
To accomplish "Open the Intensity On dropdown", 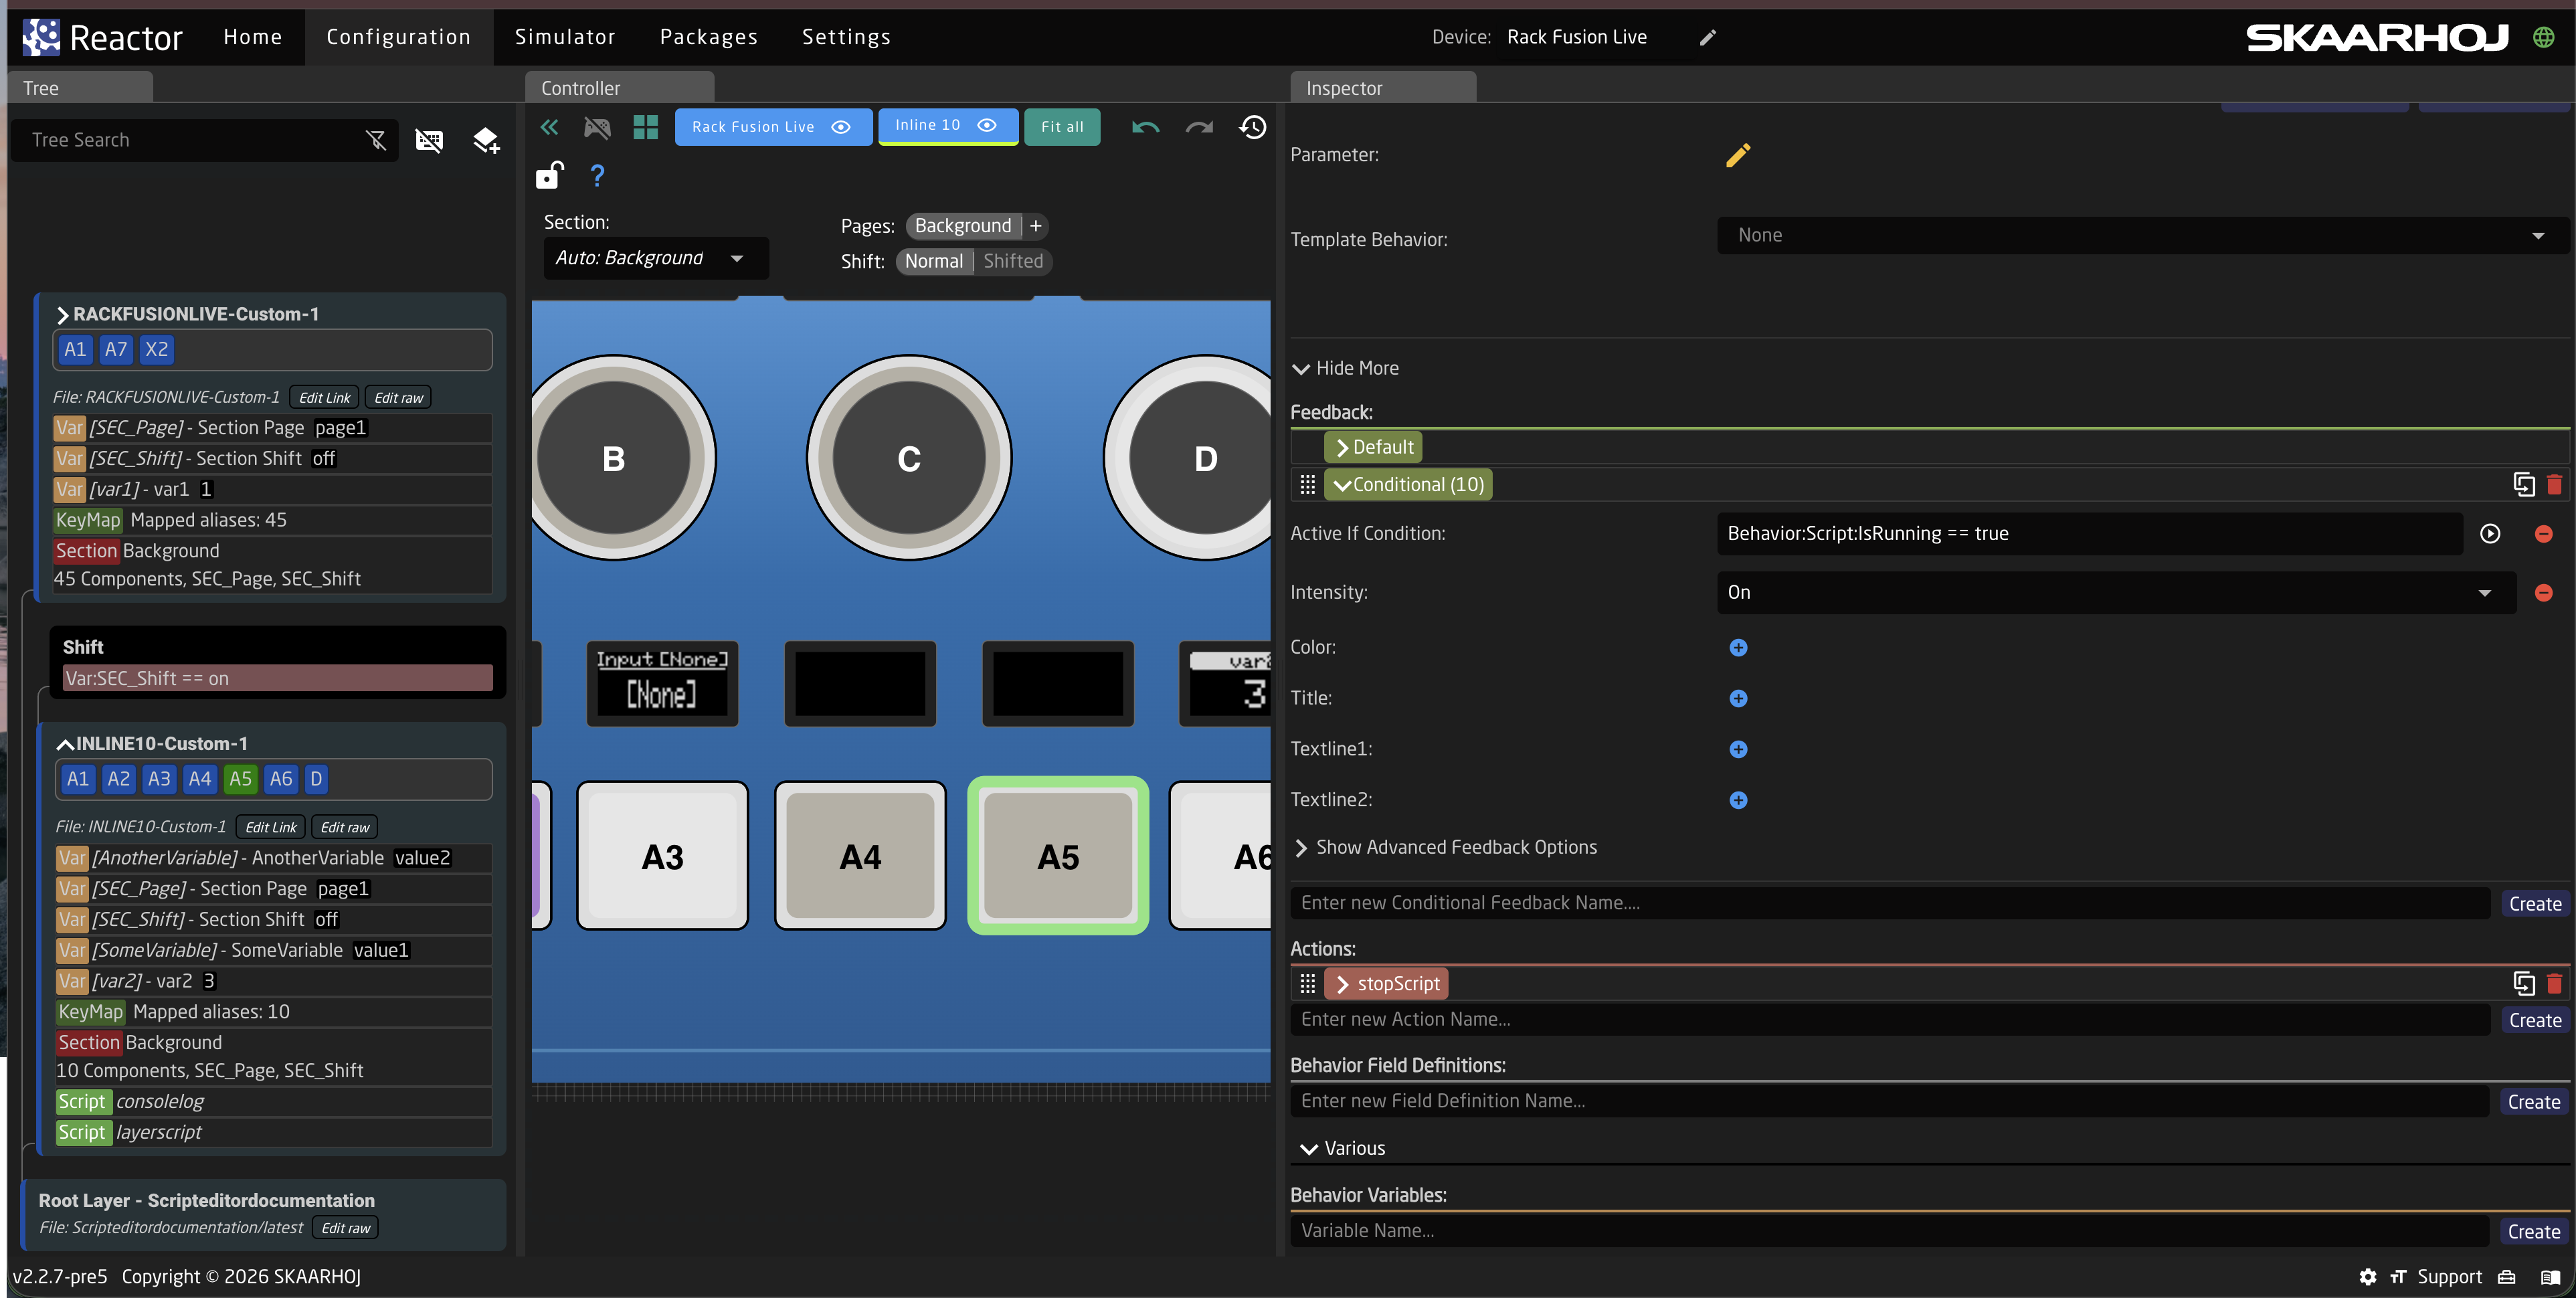I will (x=2116, y=593).
